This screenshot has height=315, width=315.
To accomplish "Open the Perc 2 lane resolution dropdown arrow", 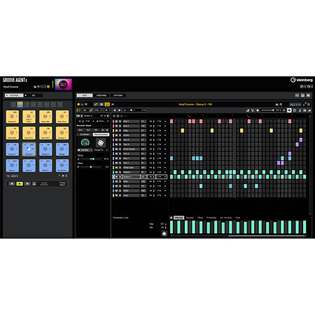I will (x=165, y=186).
